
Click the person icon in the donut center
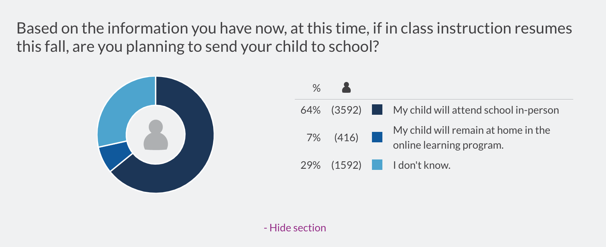click(156, 135)
